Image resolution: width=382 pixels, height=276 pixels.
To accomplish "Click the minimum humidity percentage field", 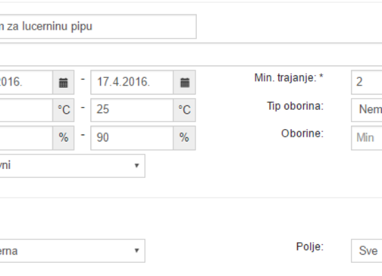I will pyautogui.click(x=26, y=138).
